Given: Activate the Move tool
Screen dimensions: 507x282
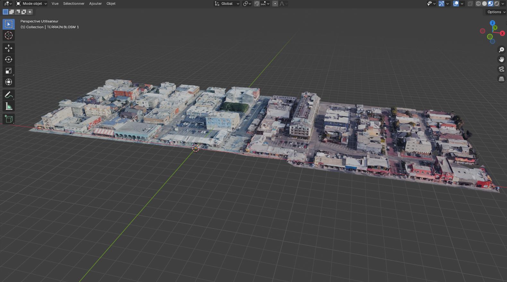Looking at the screenshot, I should (x=9, y=48).
